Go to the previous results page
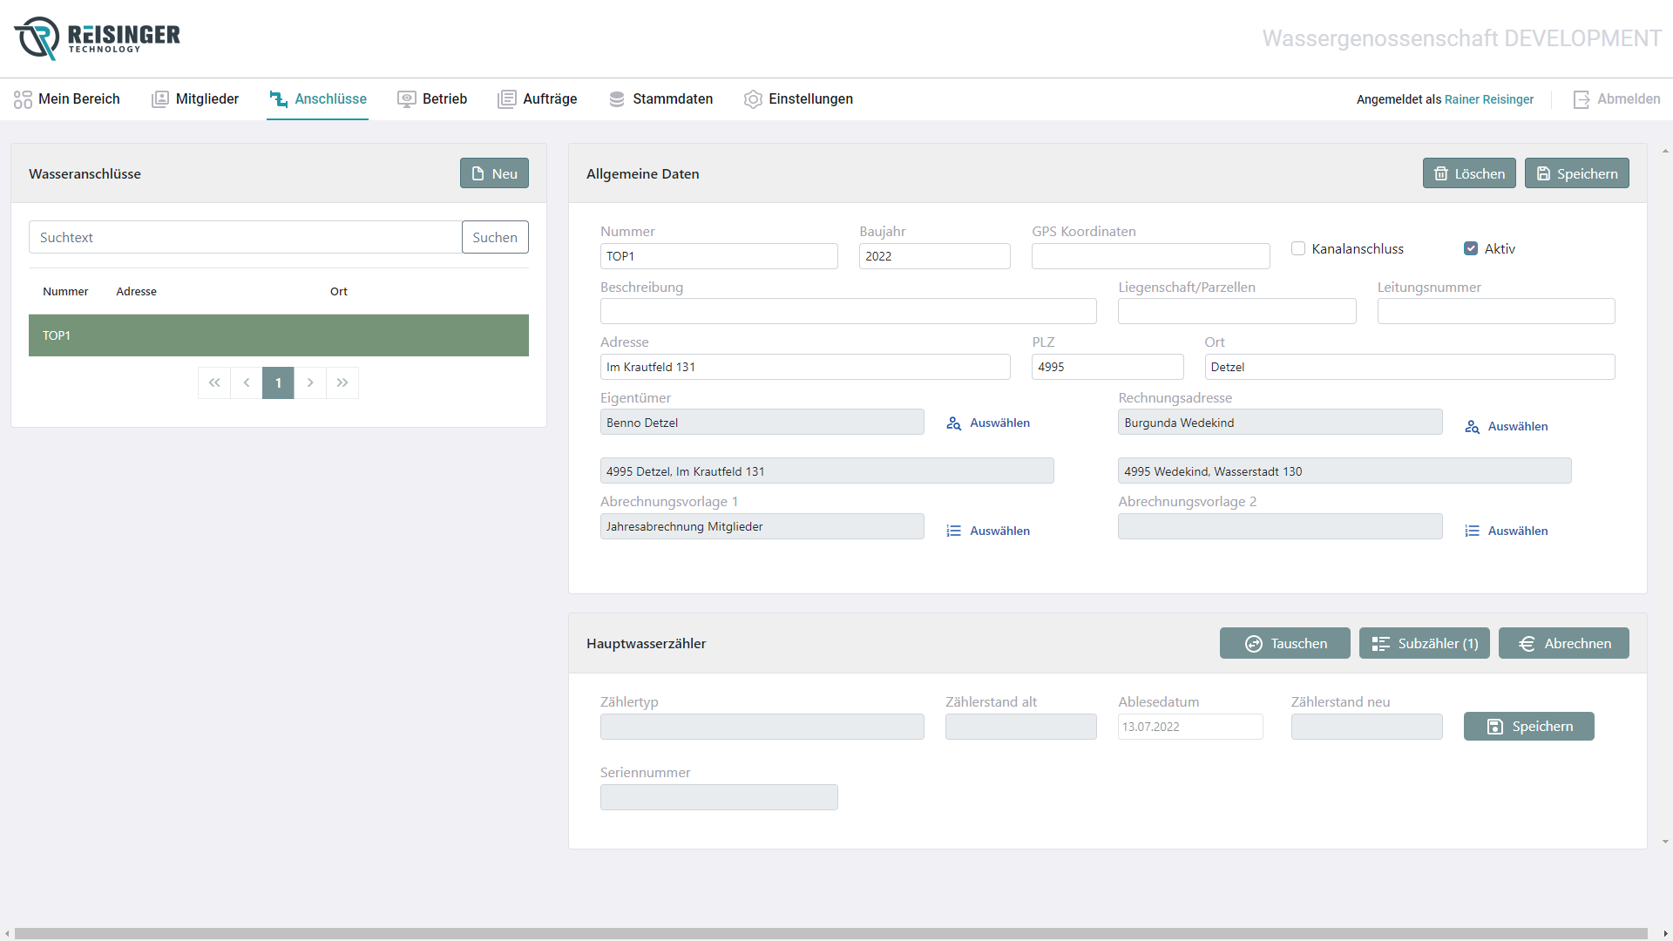The image size is (1673, 941). point(247,382)
